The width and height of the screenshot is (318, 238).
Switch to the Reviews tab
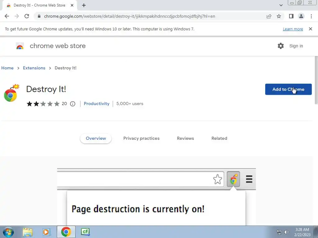(185, 139)
